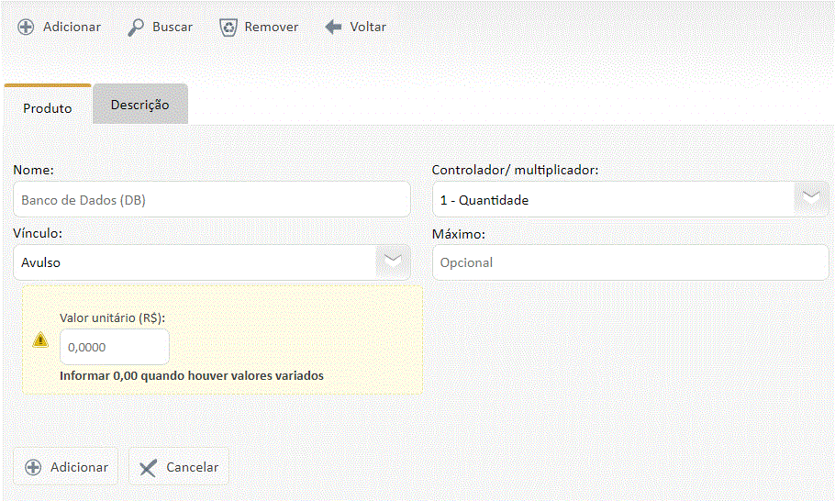Switch to the Descrição tab
This screenshot has width=835, height=501.
click(140, 105)
